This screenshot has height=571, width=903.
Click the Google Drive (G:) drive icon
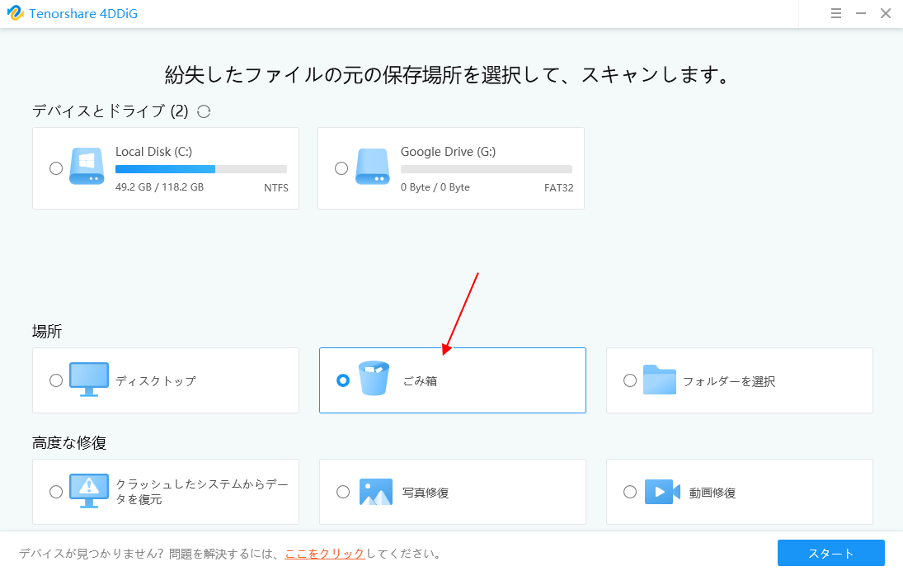pyautogui.click(x=373, y=166)
